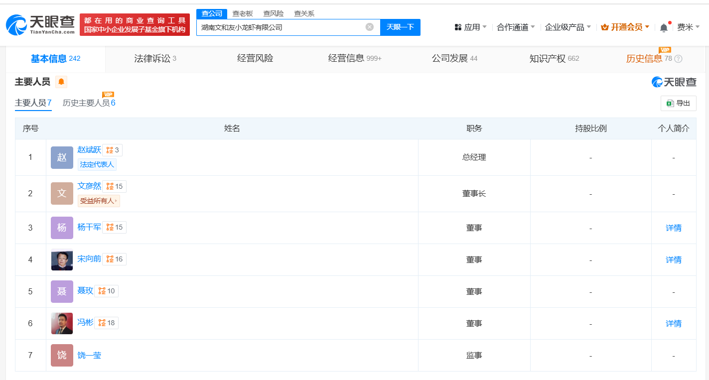Click 冯彬 profile photo
The width and height of the screenshot is (709, 380).
pos(62,323)
